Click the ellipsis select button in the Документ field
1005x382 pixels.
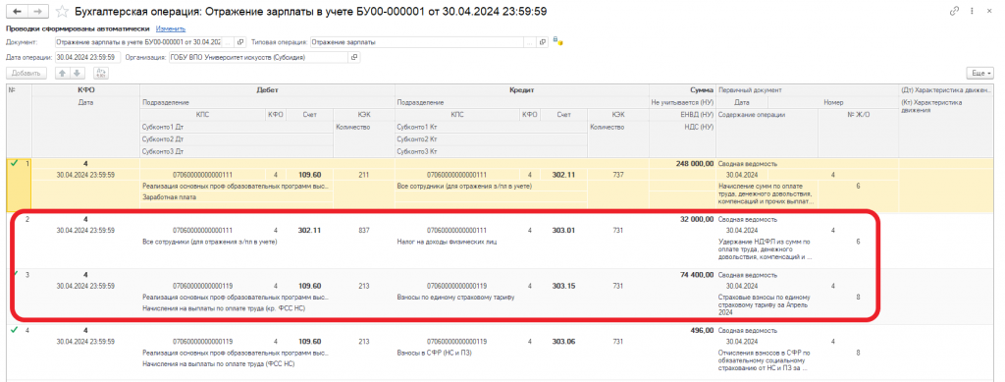point(229,42)
